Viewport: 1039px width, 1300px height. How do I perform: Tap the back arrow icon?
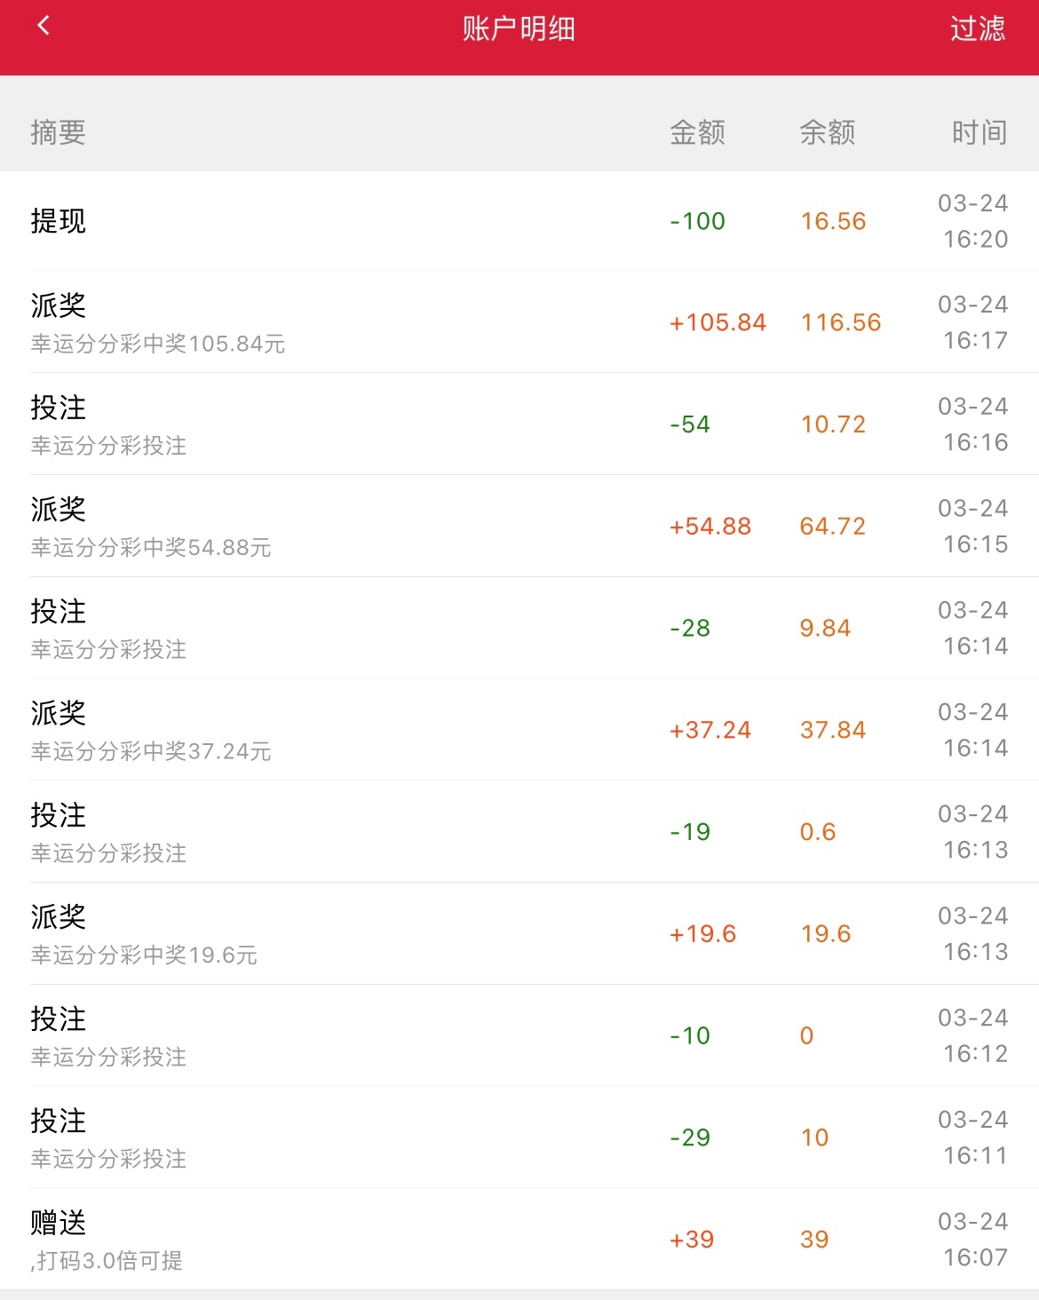click(x=44, y=27)
